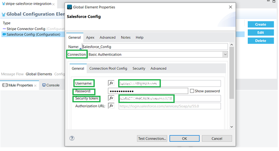The image size is (279, 151).
Task: Click the Console tab icon
Action: tap(44, 85)
